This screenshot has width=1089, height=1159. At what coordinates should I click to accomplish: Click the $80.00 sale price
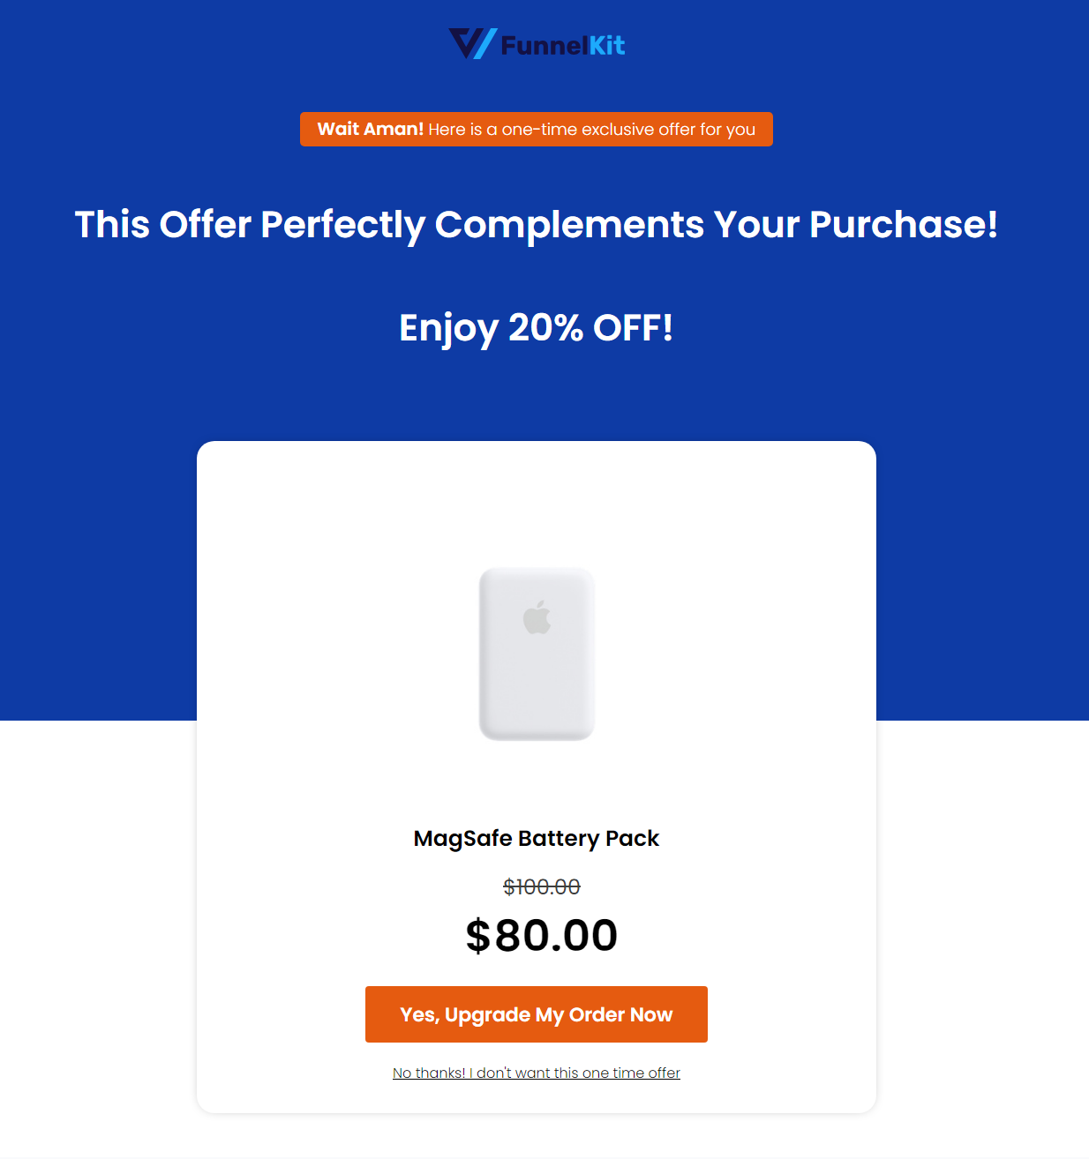click(542, 935)
